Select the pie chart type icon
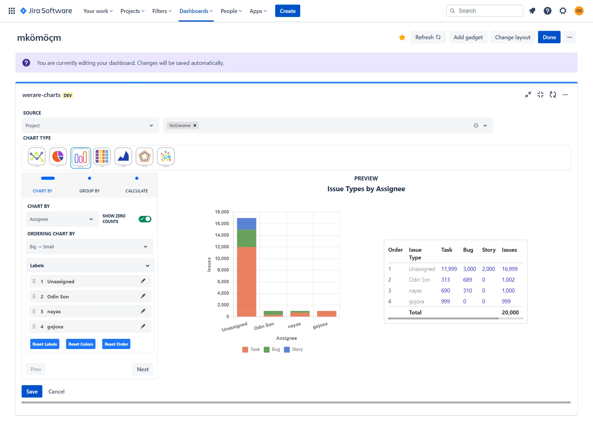This screenshot has width=593, height=421. point(58,157)
